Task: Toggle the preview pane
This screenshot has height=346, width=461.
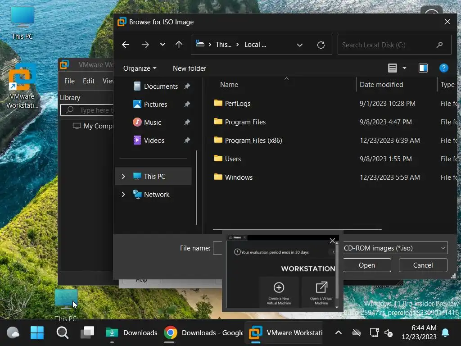Action: click(423, 68)
